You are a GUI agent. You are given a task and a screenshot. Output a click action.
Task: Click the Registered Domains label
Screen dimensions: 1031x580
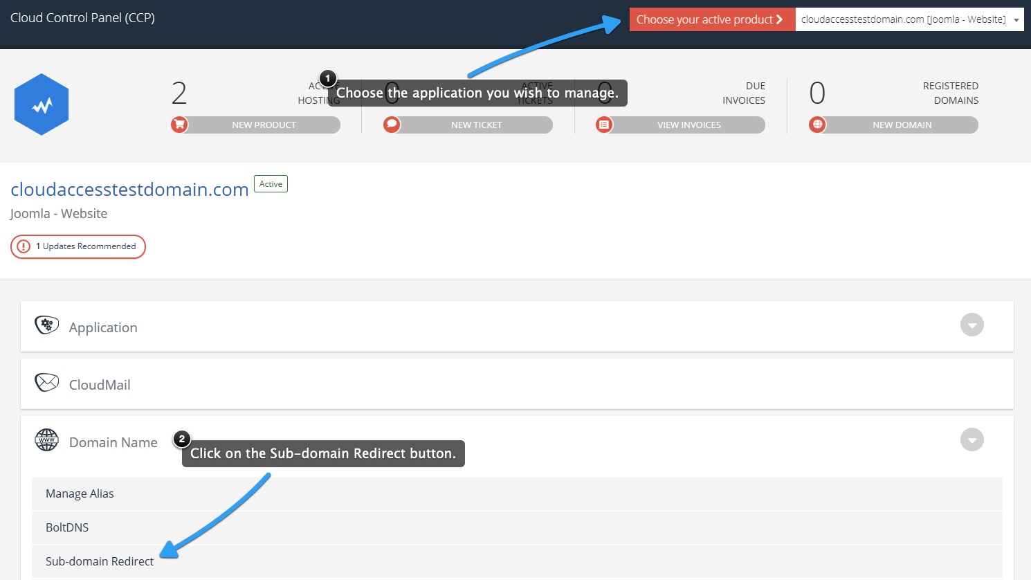951,93
